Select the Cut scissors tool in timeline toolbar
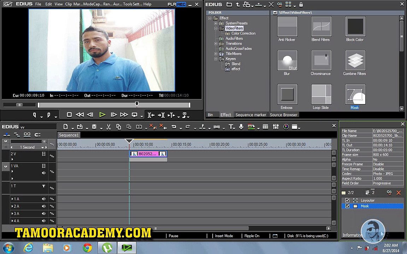This screenshot has height=254, width=407. pos(108,127)
